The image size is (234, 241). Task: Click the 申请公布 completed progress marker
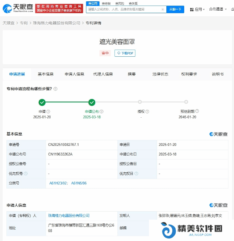pyautogui.click(x=92, y=102)
